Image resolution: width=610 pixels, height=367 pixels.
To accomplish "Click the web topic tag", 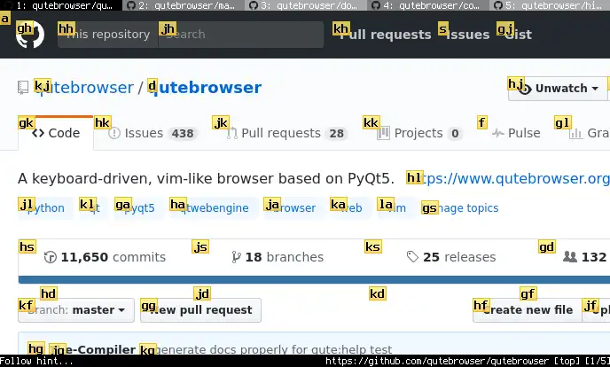I will (x=349, y=208).
